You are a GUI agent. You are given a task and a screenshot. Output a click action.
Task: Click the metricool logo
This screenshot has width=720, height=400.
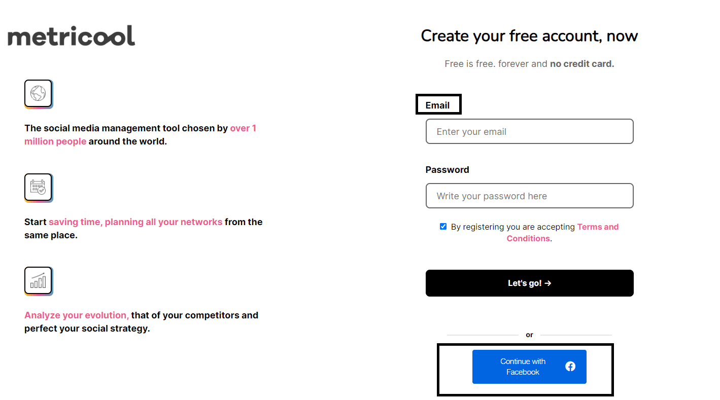pos(72,36)
